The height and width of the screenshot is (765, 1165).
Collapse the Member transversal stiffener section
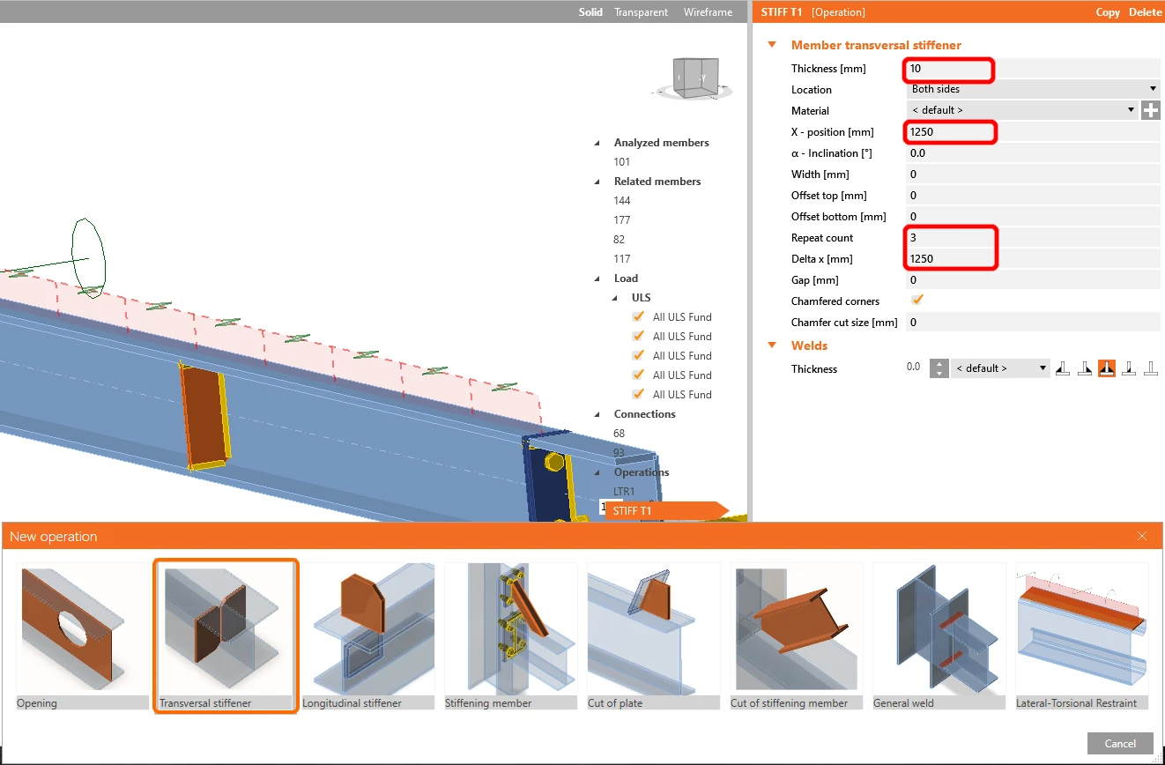(x=772, y=45)
